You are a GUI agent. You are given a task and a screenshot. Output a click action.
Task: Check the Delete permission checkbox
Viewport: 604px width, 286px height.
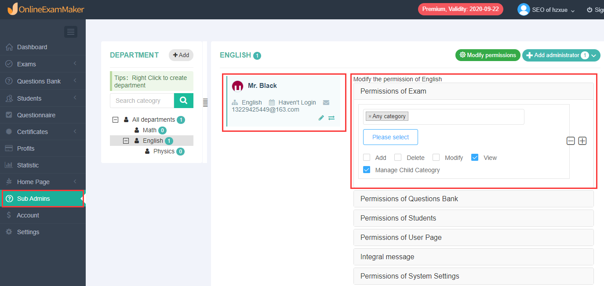pyautogui.click(x=398, y=158)
